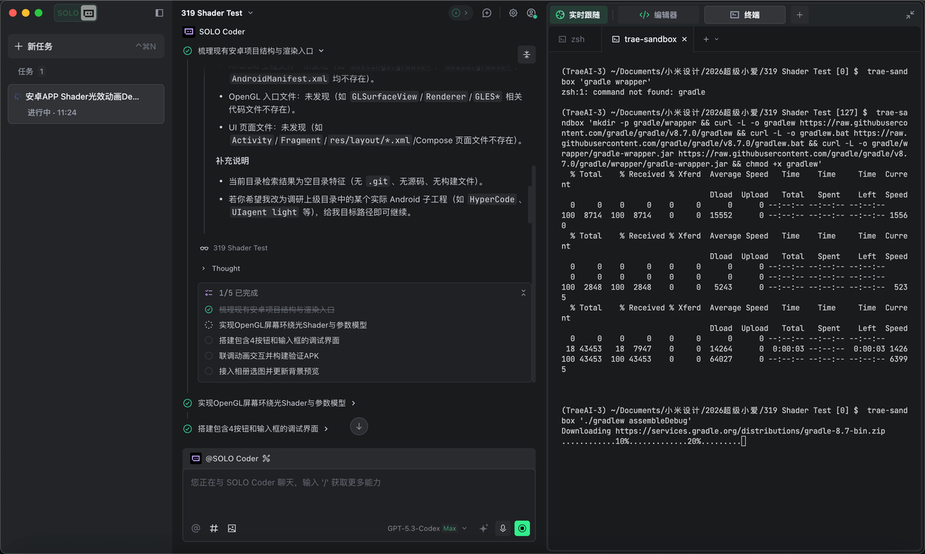Expand the 搭建包含4按钮和输入框的调试界面 step
Viewport: 925px width, 554px height.
coord(256,428)
